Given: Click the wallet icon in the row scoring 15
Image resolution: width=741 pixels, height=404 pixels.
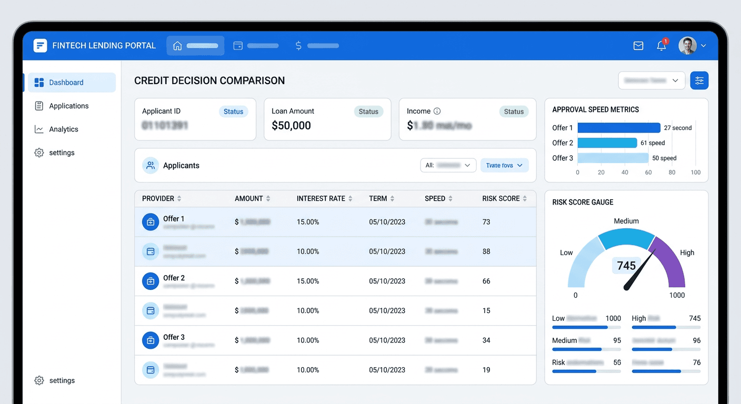Looking at the screenshot, I should 151,311.
